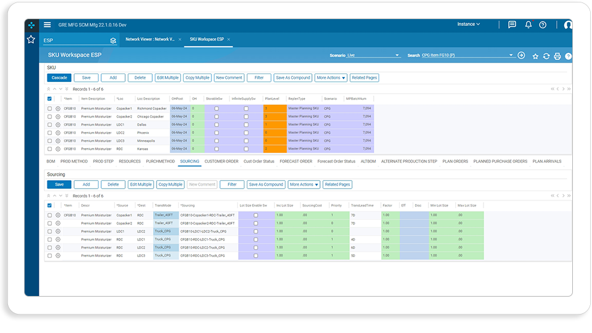592x333 pixels.
Task: Click the refresh icon in workspace header
Action: click(x=546, y=56)
